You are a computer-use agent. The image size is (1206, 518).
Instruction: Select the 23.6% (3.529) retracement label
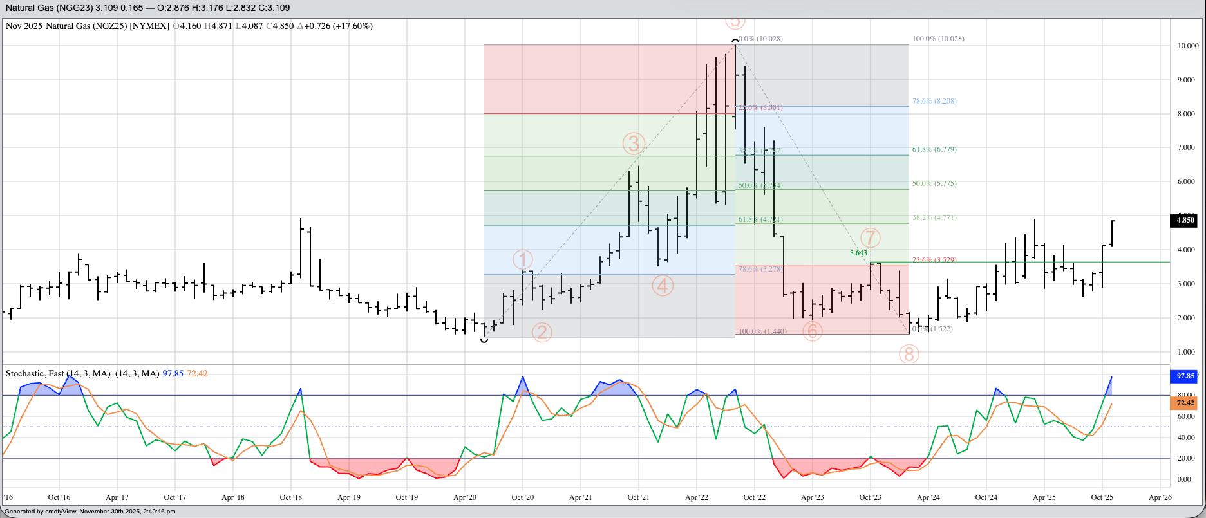pos(934,260)
